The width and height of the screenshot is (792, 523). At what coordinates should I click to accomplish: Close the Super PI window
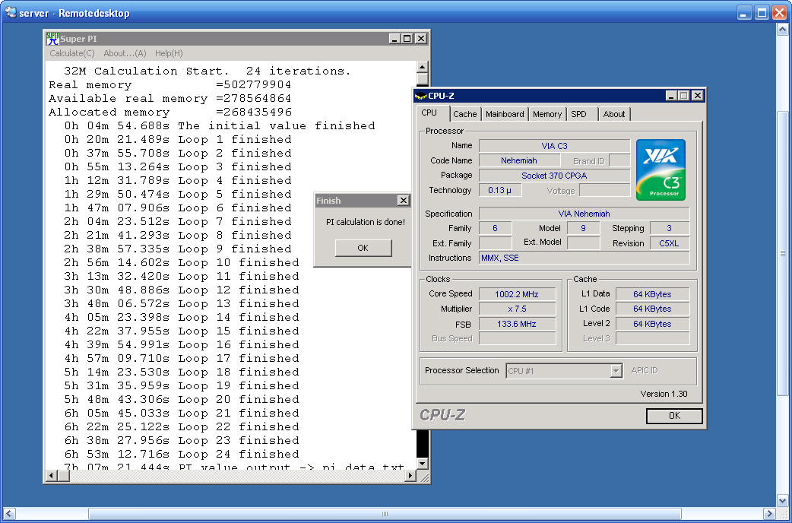[x=421, y=39]
